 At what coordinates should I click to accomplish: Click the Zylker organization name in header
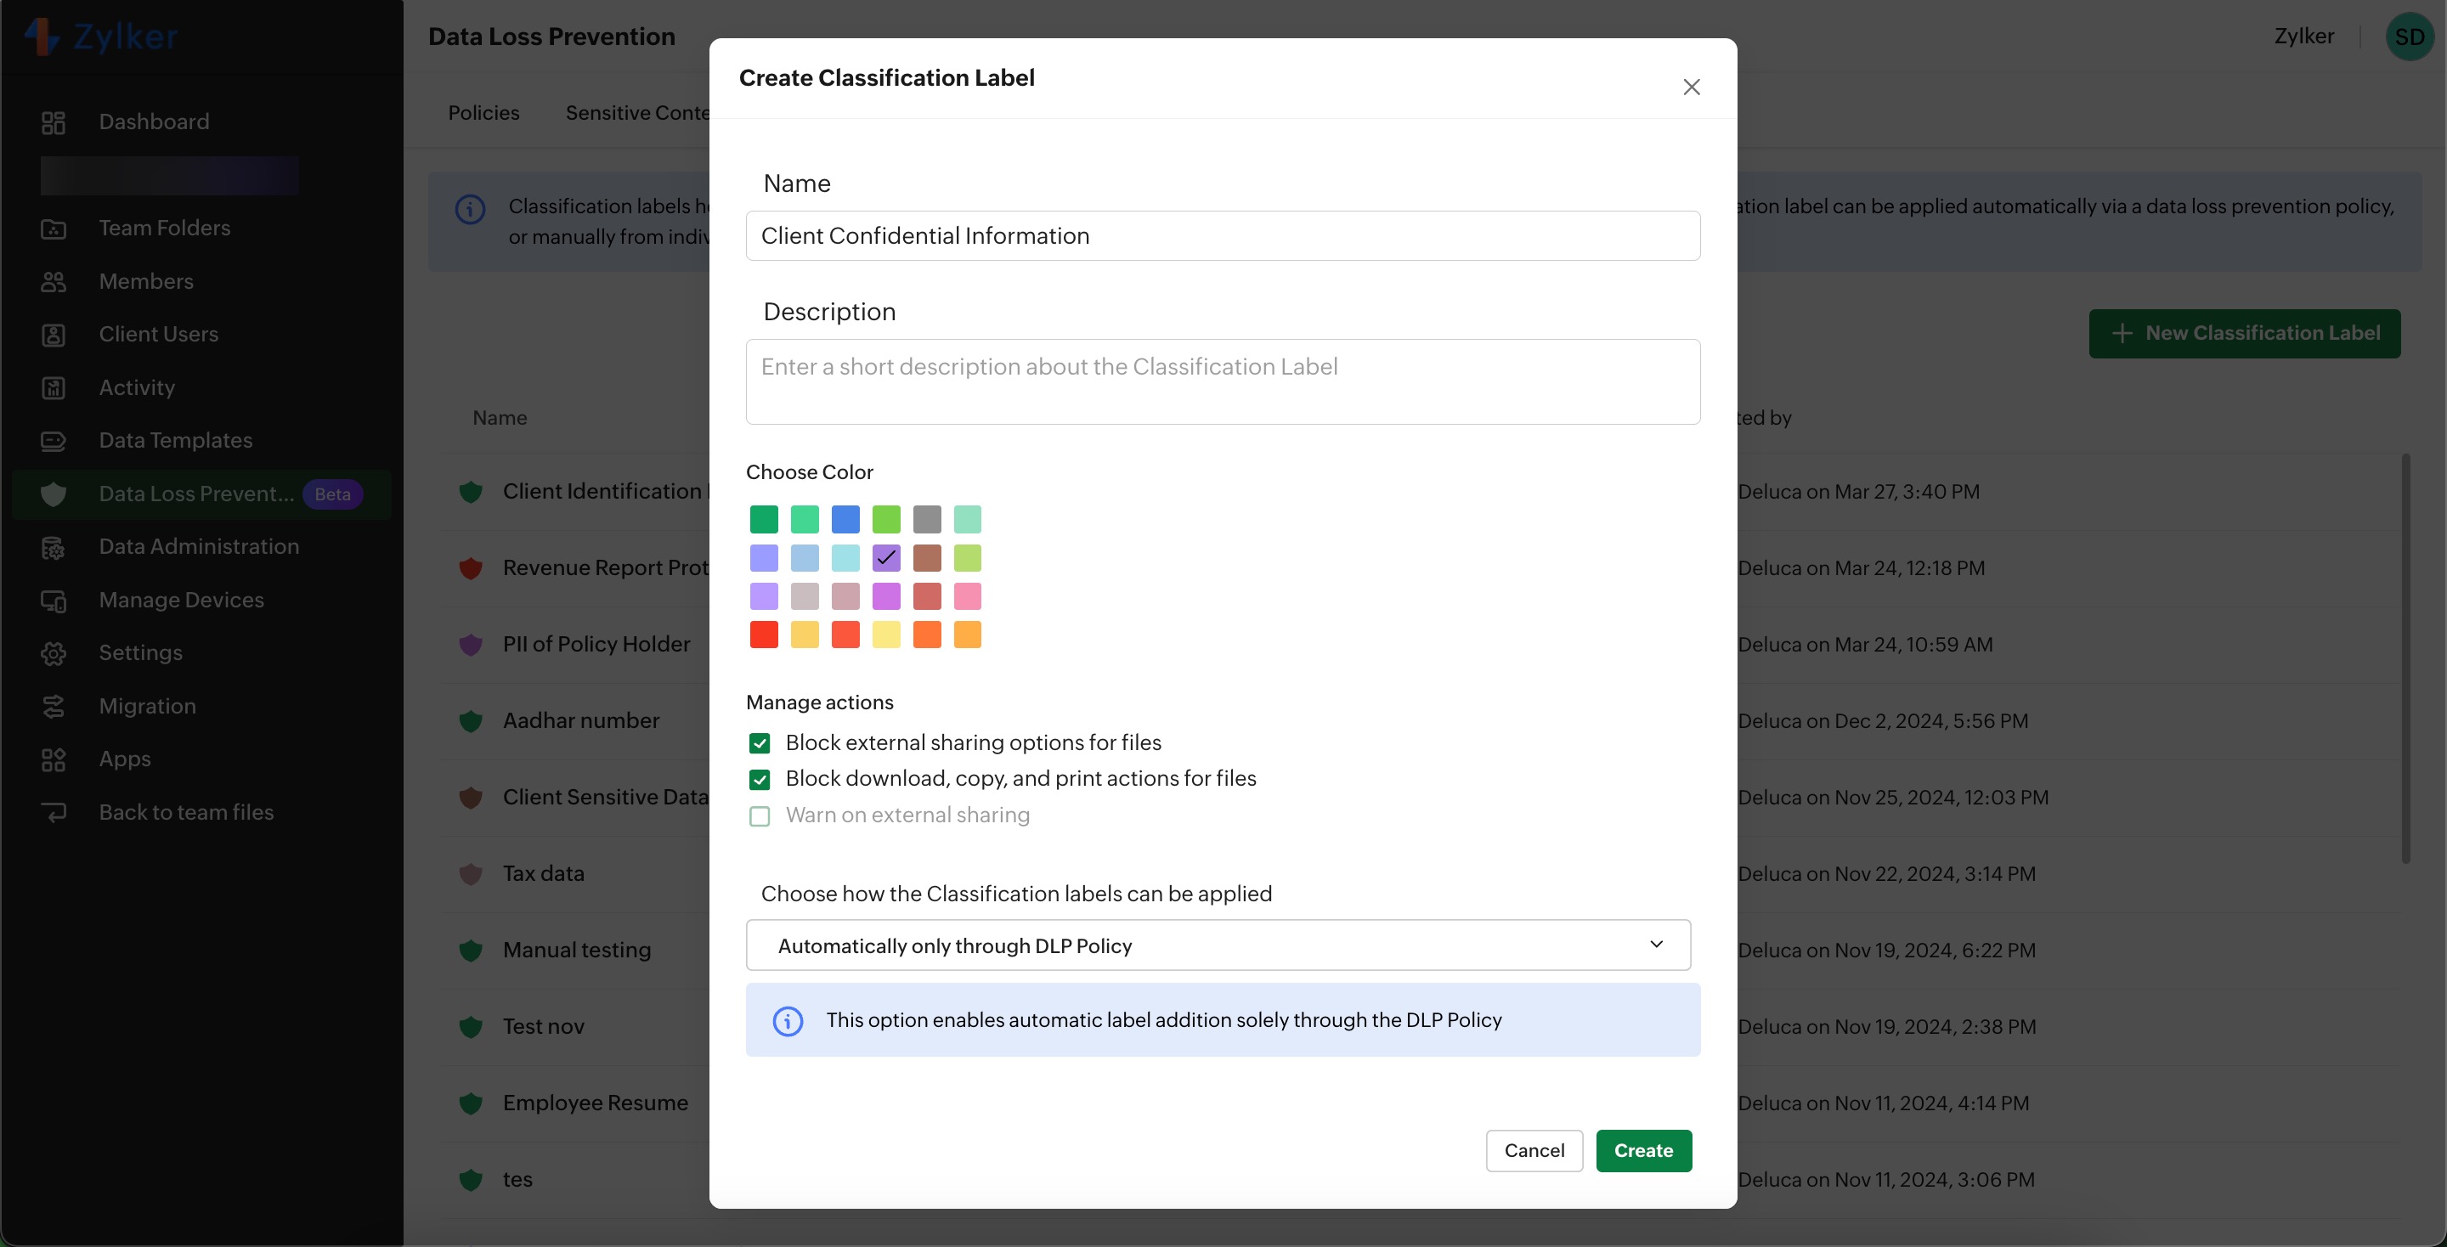pos(2303,36)
